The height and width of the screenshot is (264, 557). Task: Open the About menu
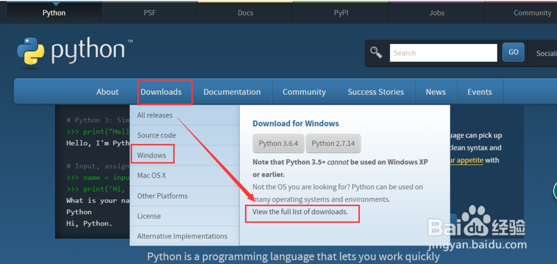(107, 92)
